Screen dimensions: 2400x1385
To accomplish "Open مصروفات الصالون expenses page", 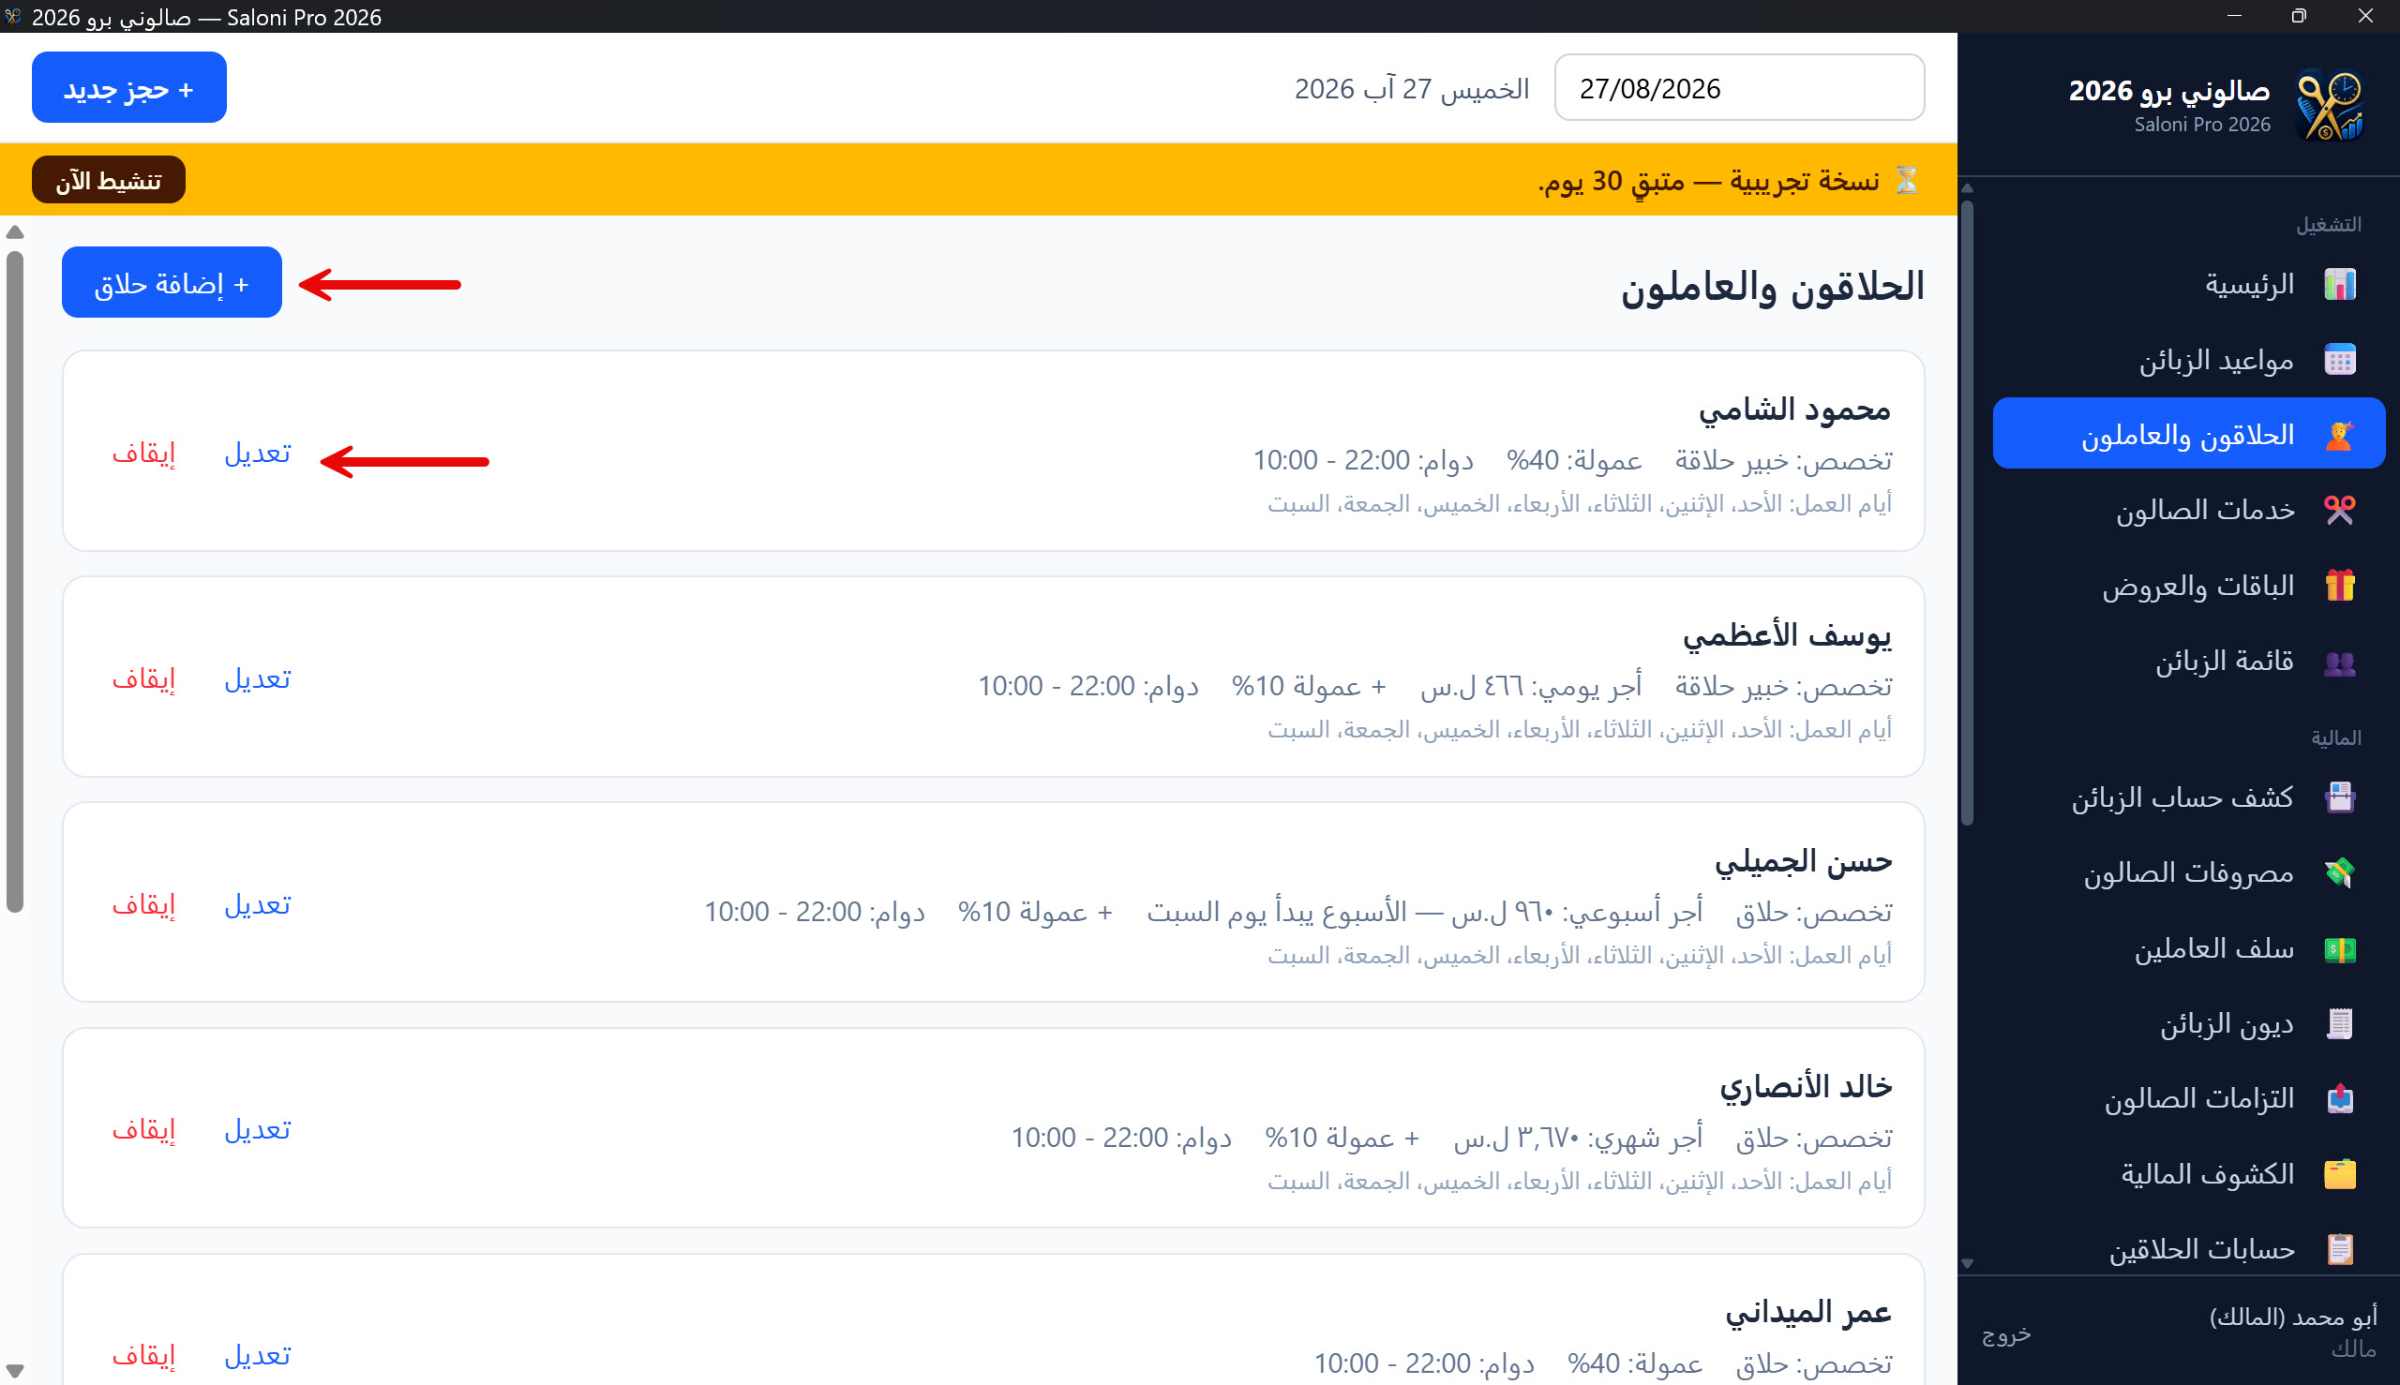I will click(2189, 872).
